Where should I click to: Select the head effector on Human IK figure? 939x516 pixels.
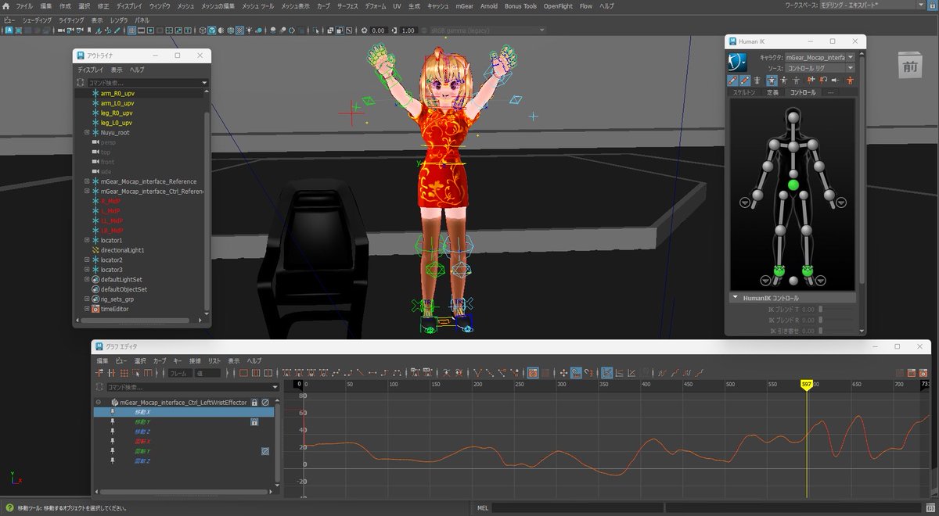pyautogui.click(x=793, y=117)
